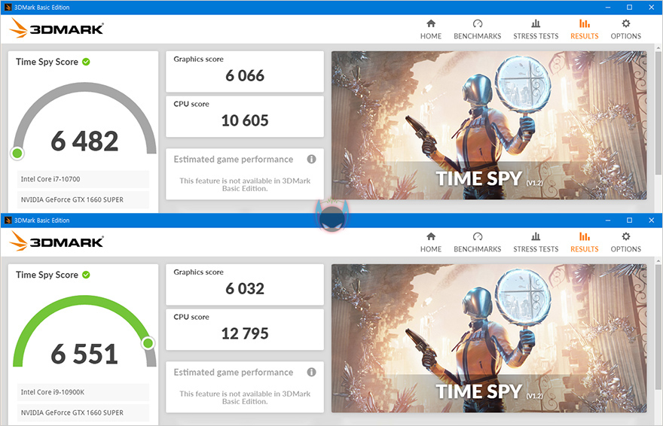Open OPTIONS gear icon in top window
The height and width of the screenshot is (426, 663).
(626, 23)
